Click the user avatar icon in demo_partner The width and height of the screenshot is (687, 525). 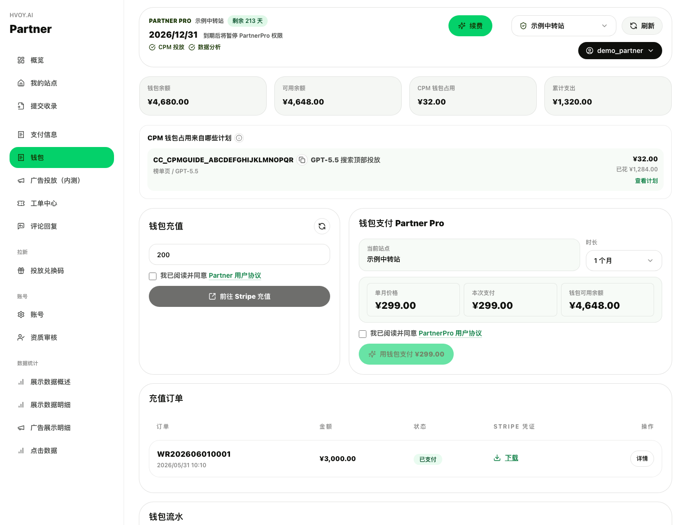(x=590, y=51)
